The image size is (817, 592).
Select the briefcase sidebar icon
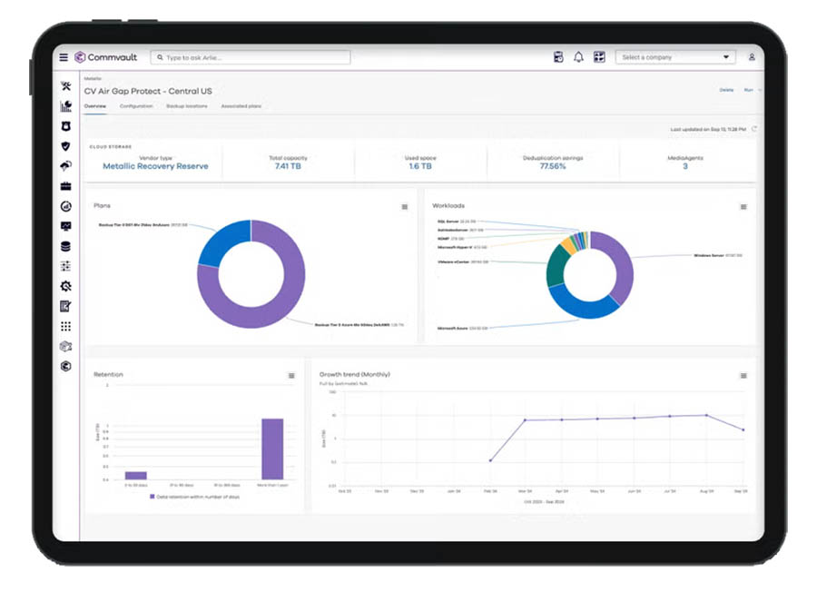(65, 186)
